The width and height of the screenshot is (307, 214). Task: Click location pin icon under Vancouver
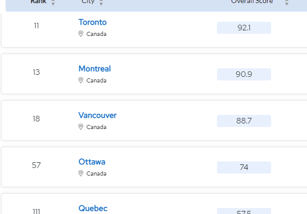(80, 127)
